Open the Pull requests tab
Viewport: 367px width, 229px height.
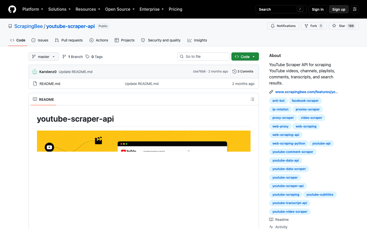(x=69, y=40)
